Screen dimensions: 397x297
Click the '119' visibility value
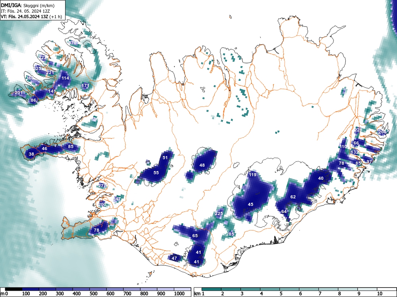[252, 175]
